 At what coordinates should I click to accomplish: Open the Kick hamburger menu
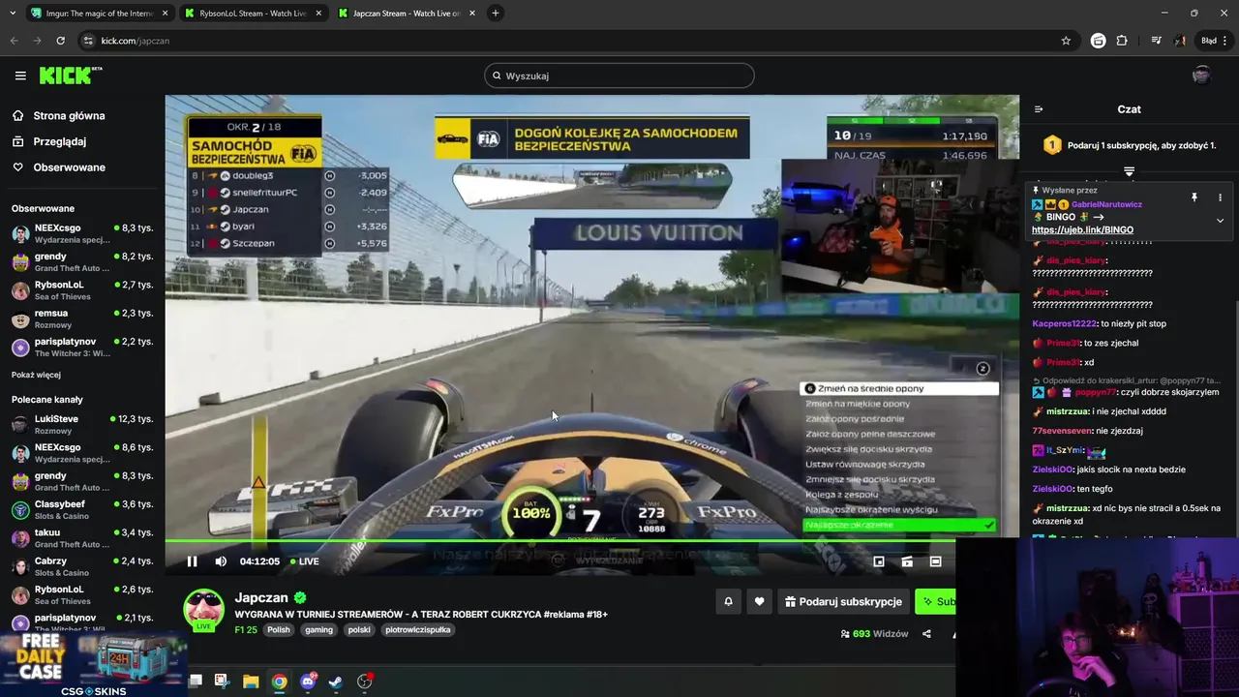coord(20,76)
